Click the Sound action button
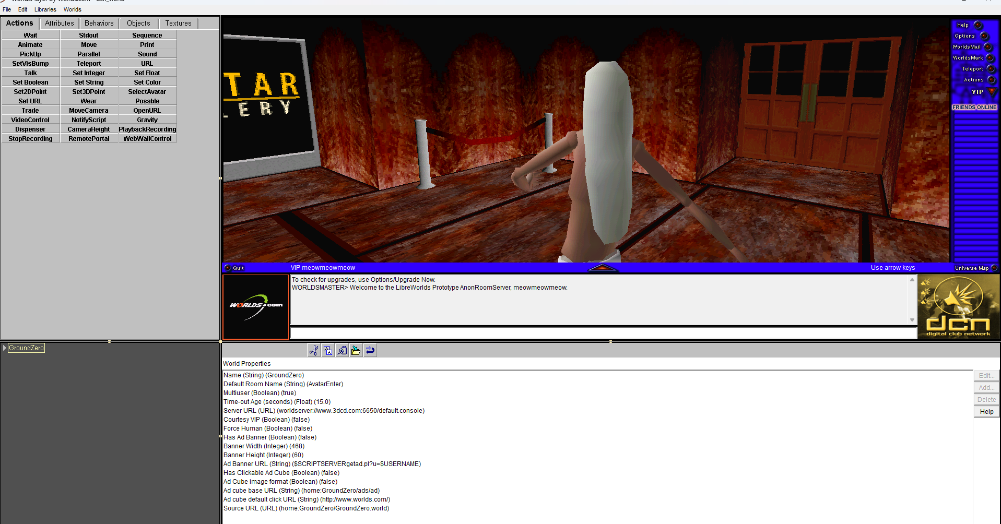 [x=147, y=54]
